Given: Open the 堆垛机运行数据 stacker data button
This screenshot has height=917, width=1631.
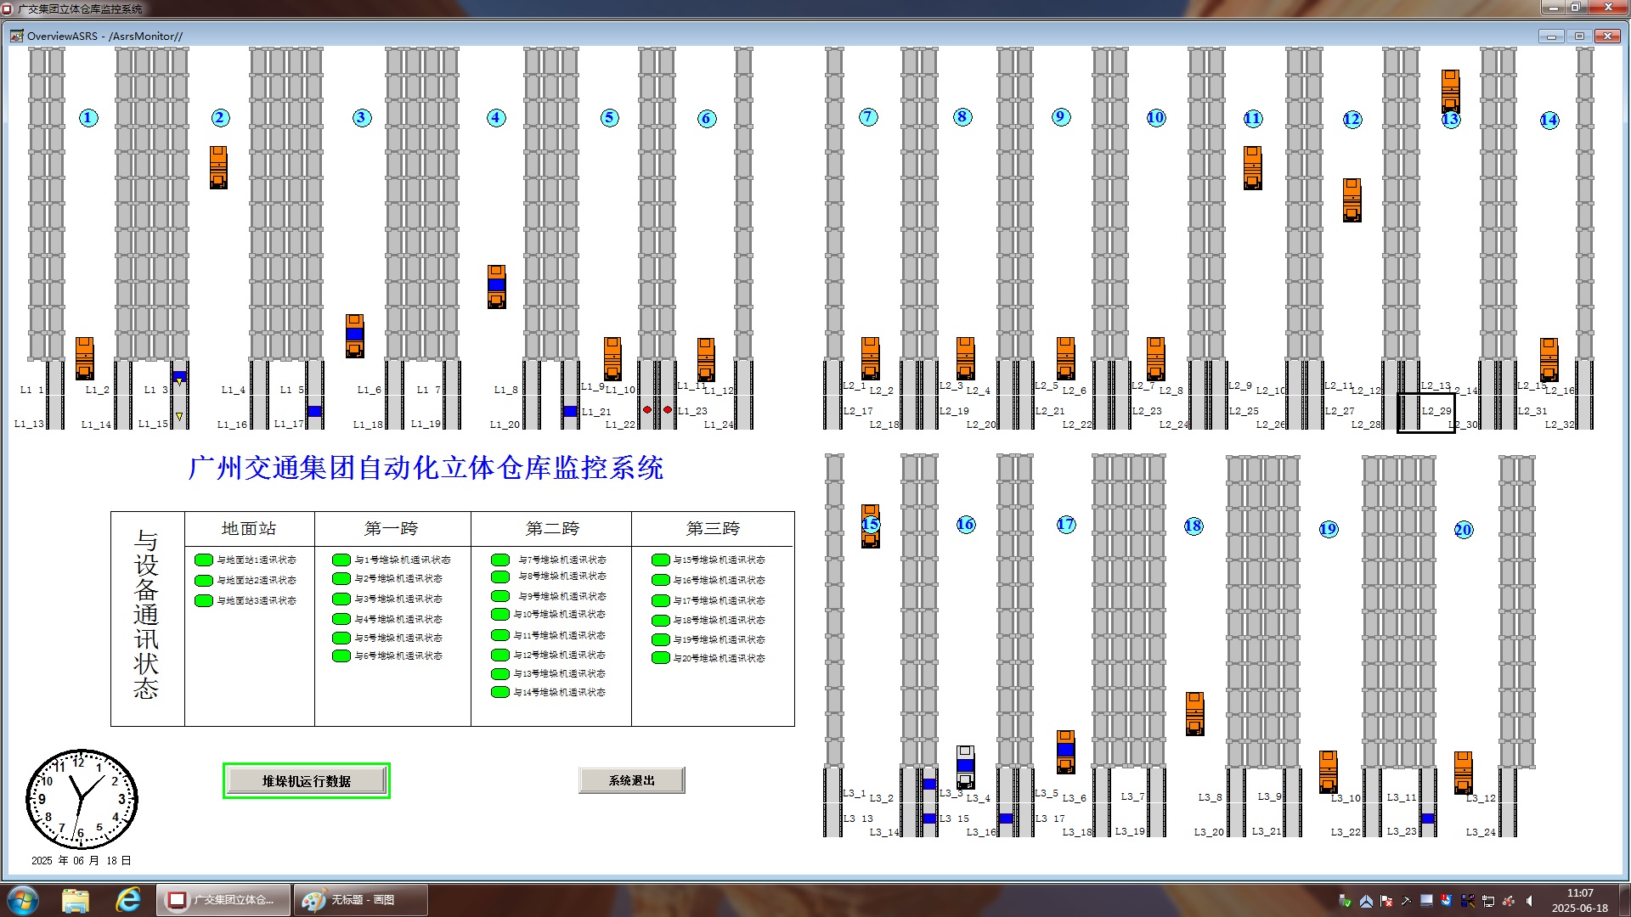Looking at the screenshot, I should [x=306, y=781].
